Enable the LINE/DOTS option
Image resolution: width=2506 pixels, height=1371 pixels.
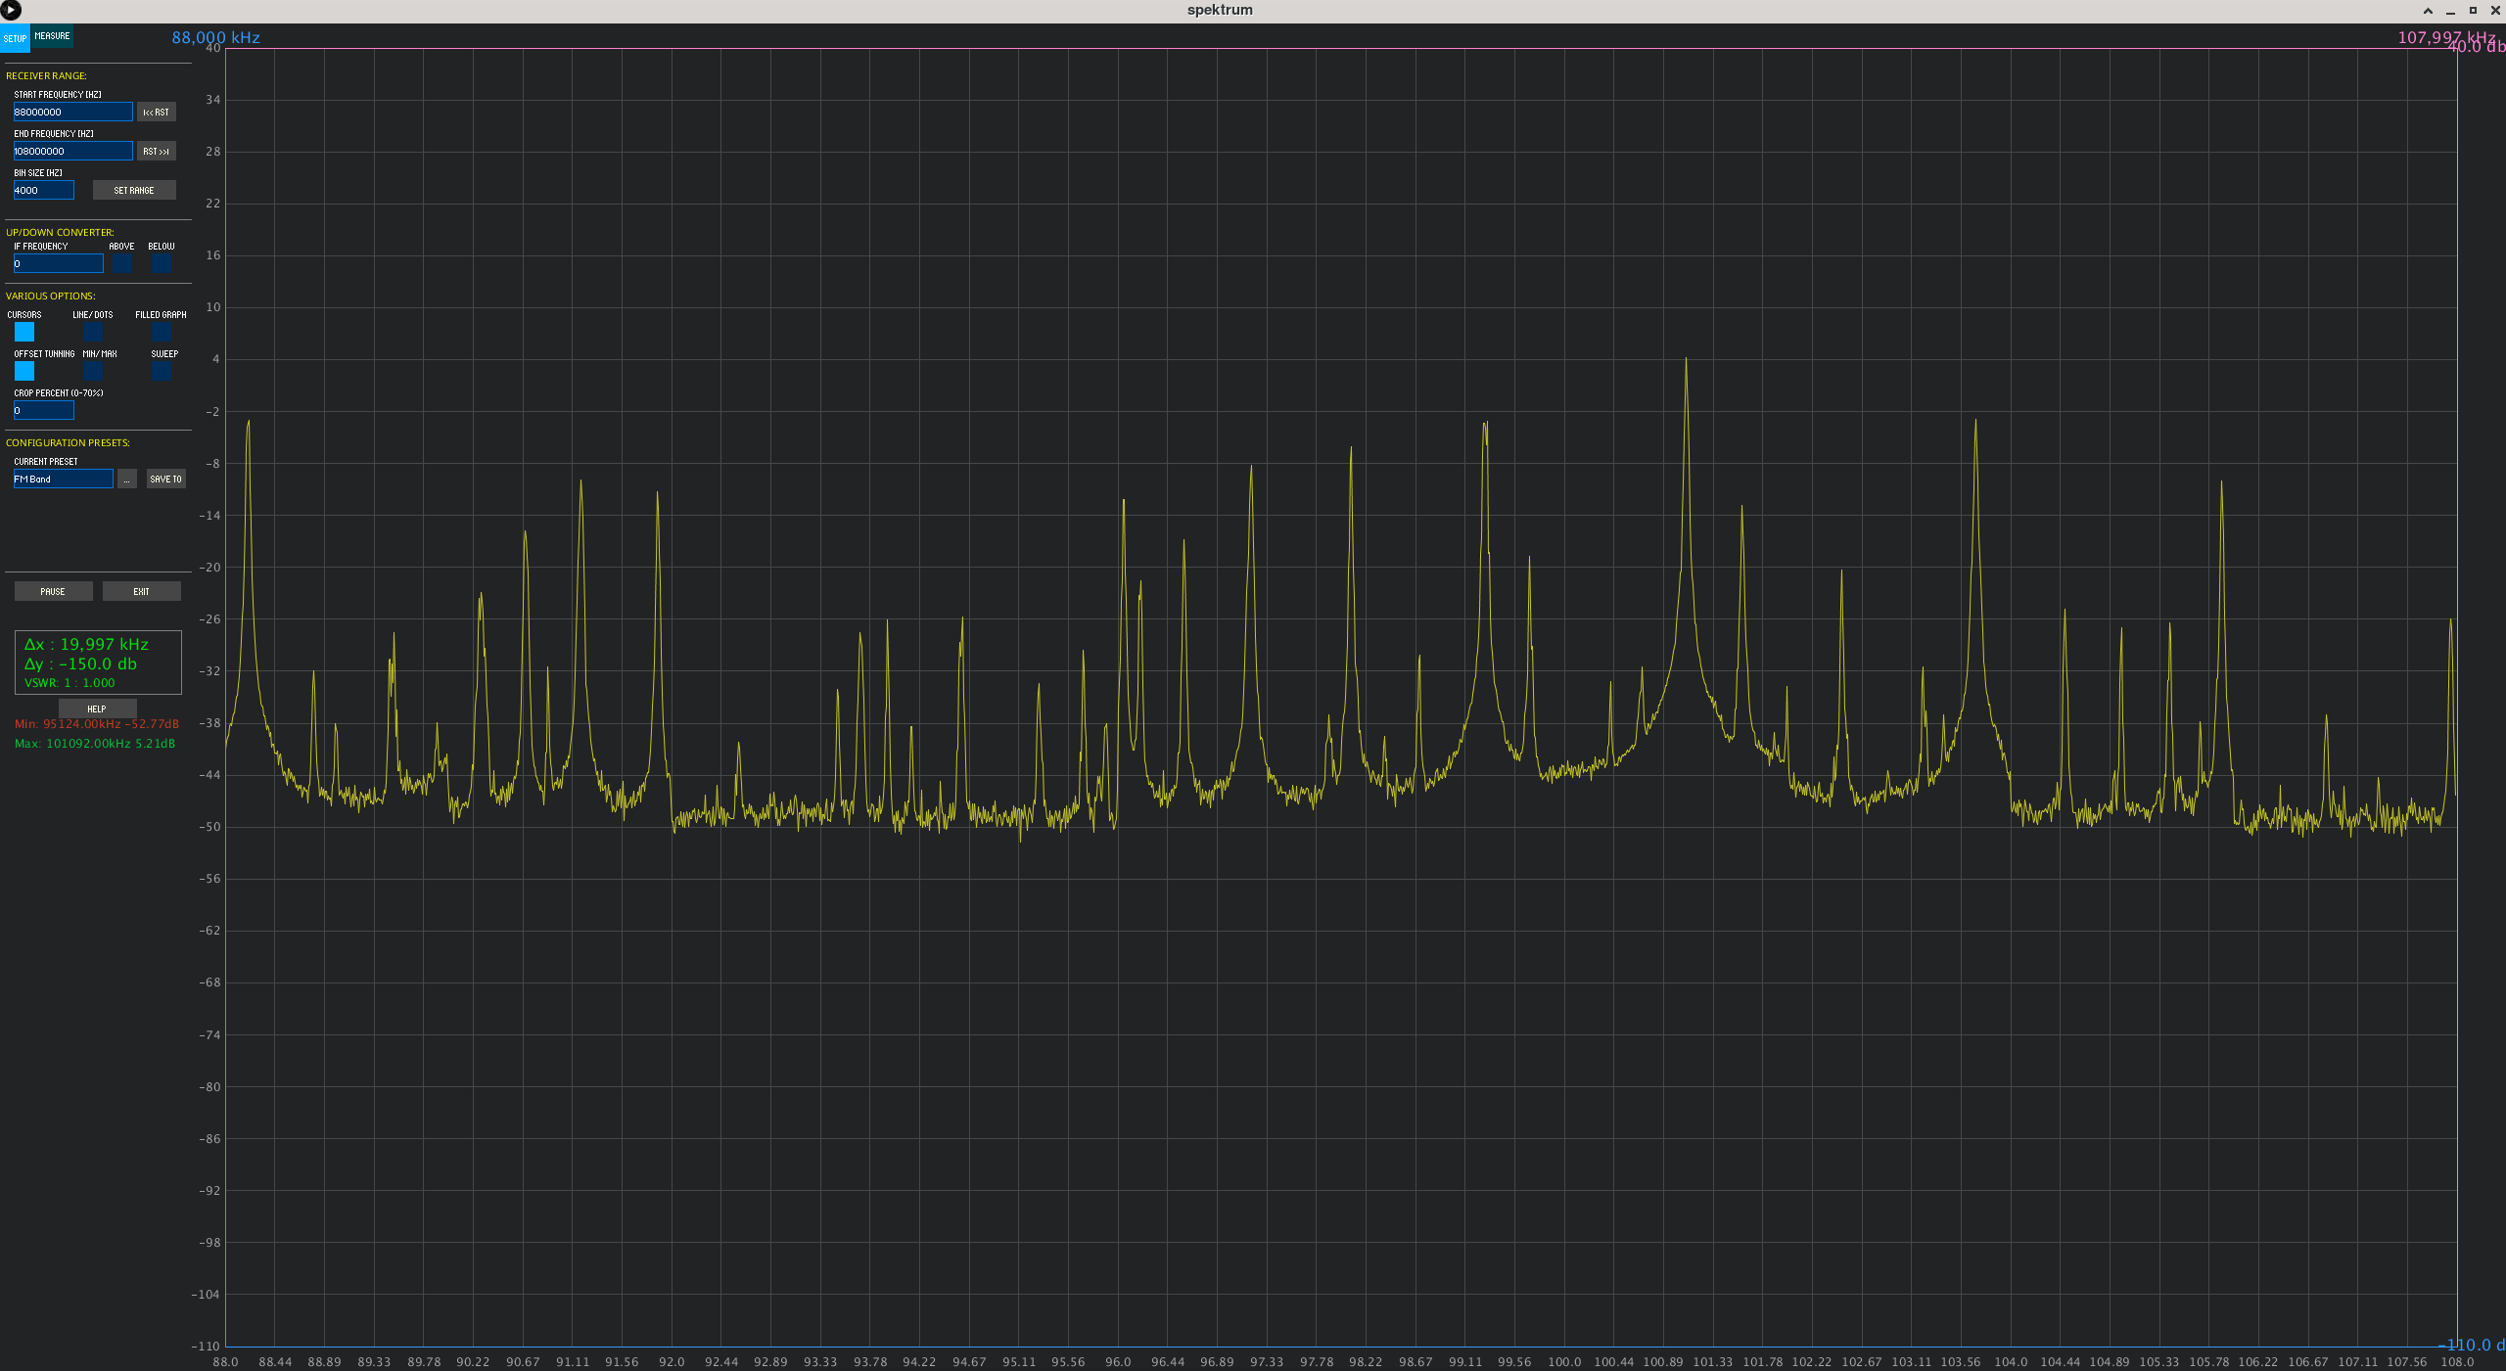[x=93, y=333]
